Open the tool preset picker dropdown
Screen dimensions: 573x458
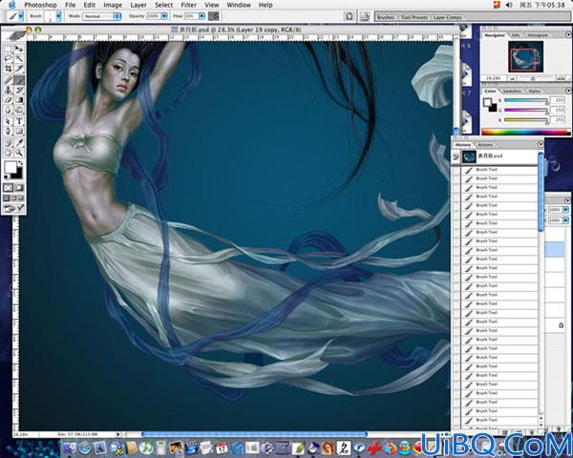21,16
